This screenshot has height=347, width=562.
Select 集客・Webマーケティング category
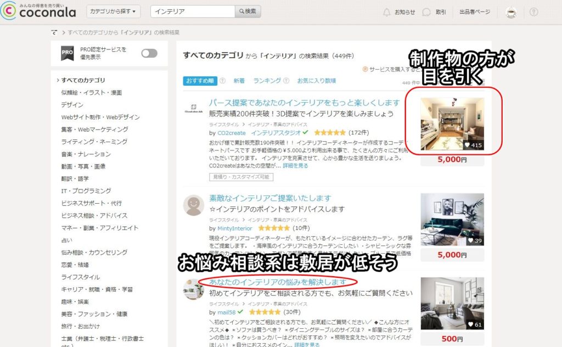pyautogui.click(x=94, y=130)
